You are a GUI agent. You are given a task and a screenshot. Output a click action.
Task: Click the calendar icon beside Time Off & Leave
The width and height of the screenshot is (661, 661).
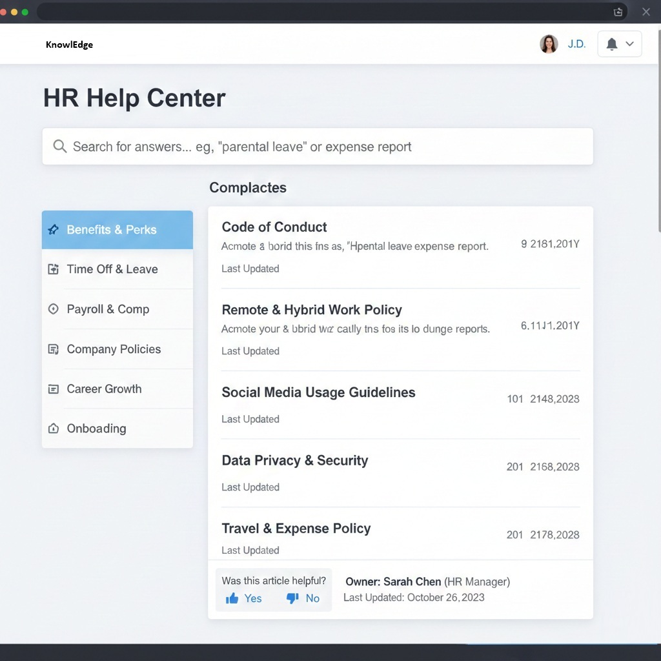point(54,269)
